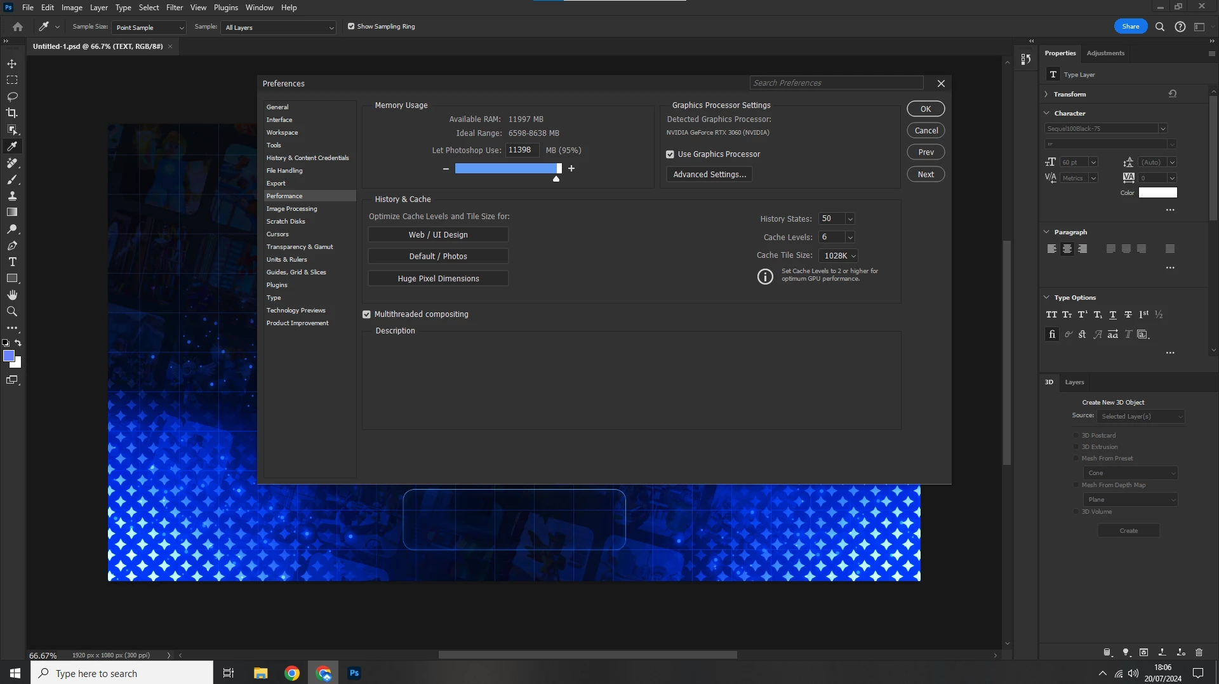Screen dimensions: 1219x684
Task: Reset the Transform properties
Action: click(x=1173, y=94)
